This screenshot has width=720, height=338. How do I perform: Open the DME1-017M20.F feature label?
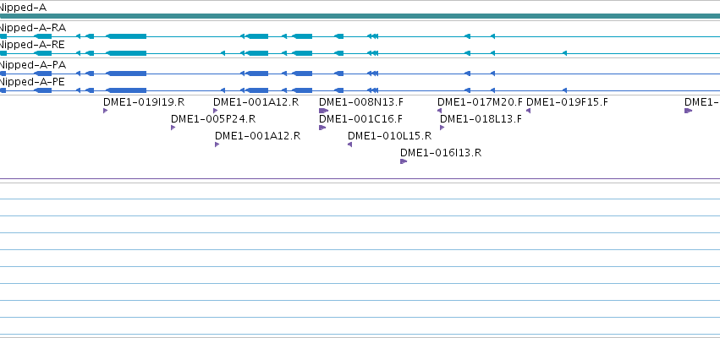tap(480, 102)
